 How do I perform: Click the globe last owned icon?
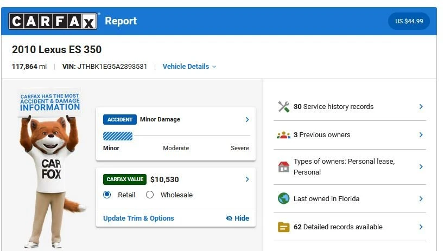[283, 198]
